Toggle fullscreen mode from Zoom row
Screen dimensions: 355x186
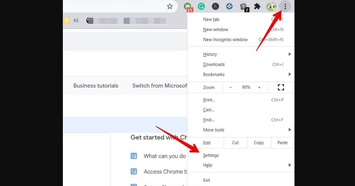tap(281, 87)
